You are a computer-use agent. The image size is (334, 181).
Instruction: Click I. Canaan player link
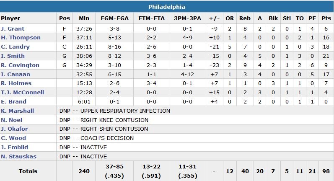tap(15, 74)
